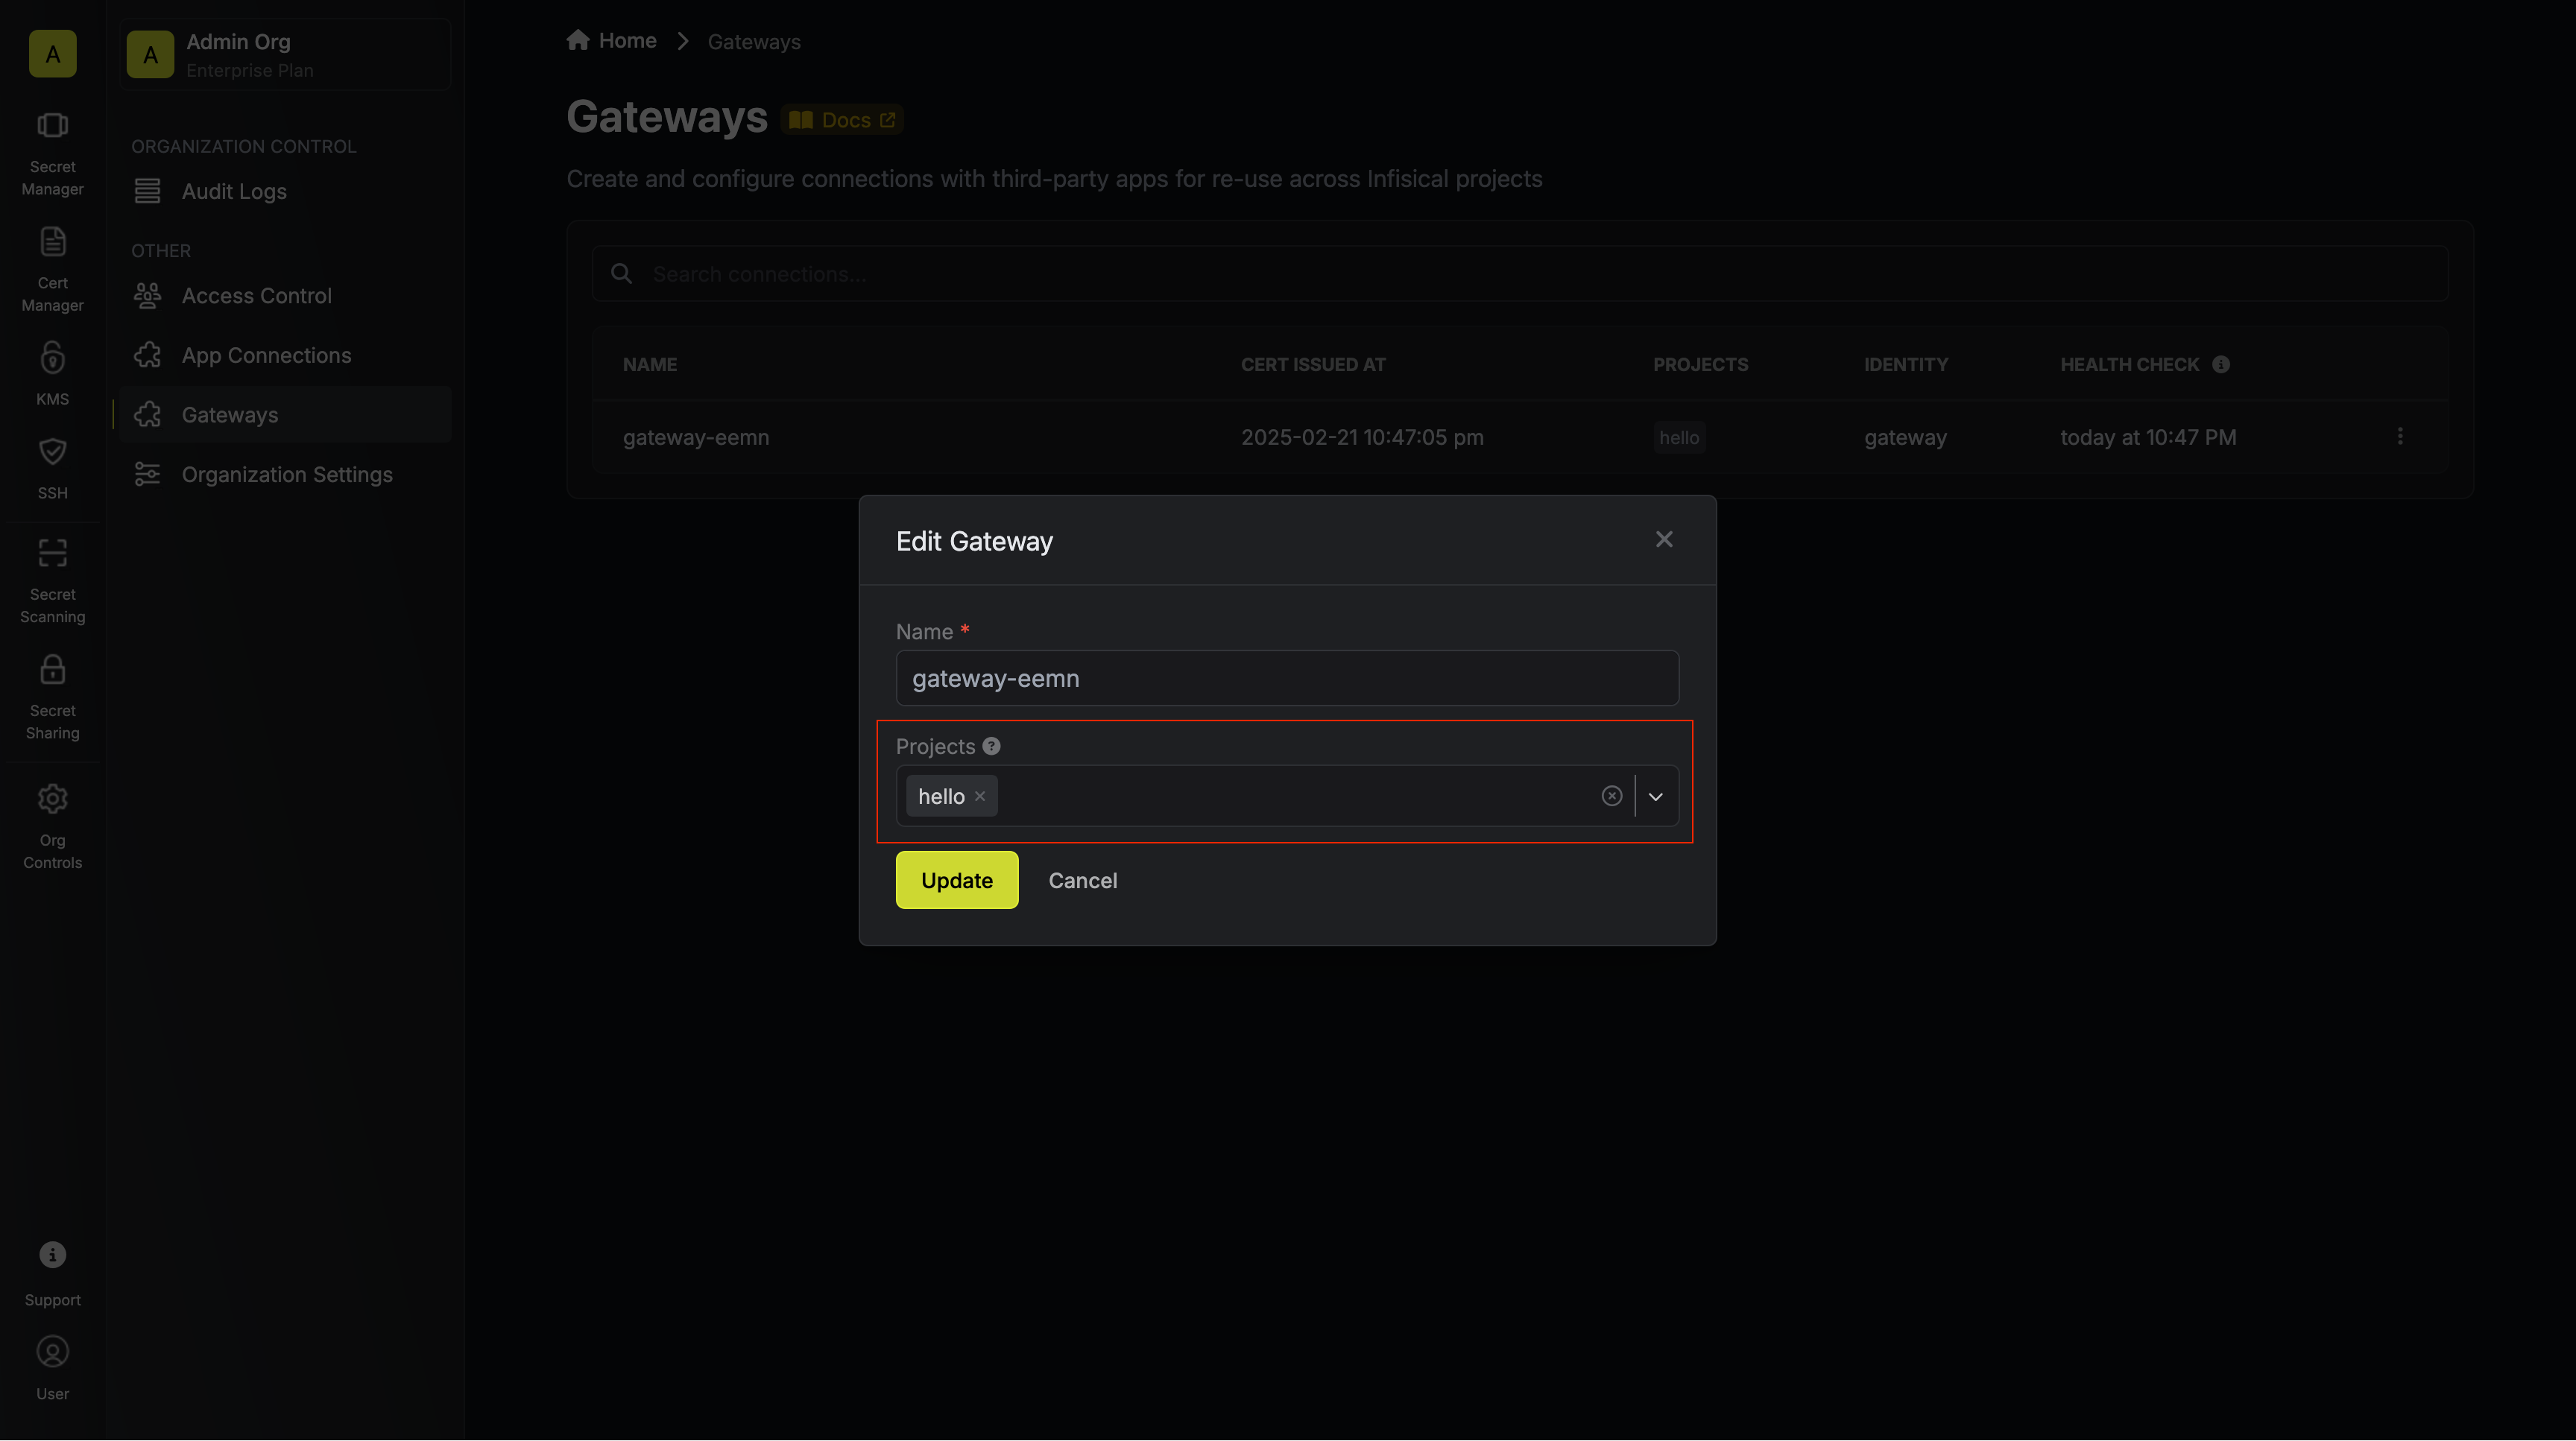This screenshot has width=2576, height=1441.
Task: Open Access Control page
Action: click(x=285, y=296)
